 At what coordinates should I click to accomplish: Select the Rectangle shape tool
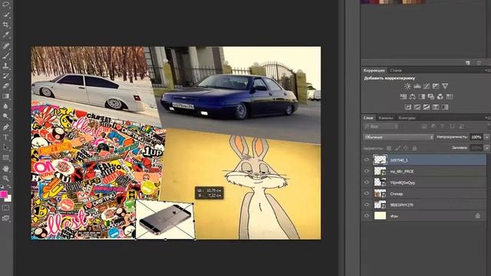(x=5, y=158)
